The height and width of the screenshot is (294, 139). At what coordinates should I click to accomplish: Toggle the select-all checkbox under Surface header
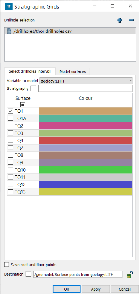23,105
